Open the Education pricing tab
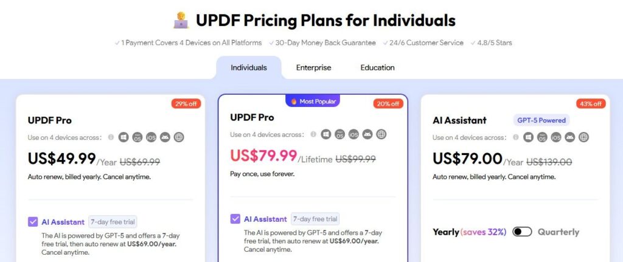The width and height of the screenshot is (623, 262). tap(377, 67)
